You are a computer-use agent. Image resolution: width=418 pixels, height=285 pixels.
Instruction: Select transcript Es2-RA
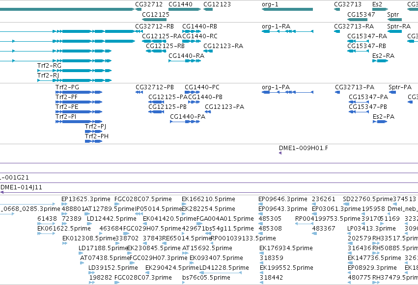tap(383, 56)
